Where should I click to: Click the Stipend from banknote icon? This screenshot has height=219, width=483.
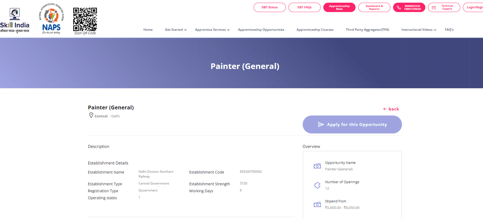(317, 205)
